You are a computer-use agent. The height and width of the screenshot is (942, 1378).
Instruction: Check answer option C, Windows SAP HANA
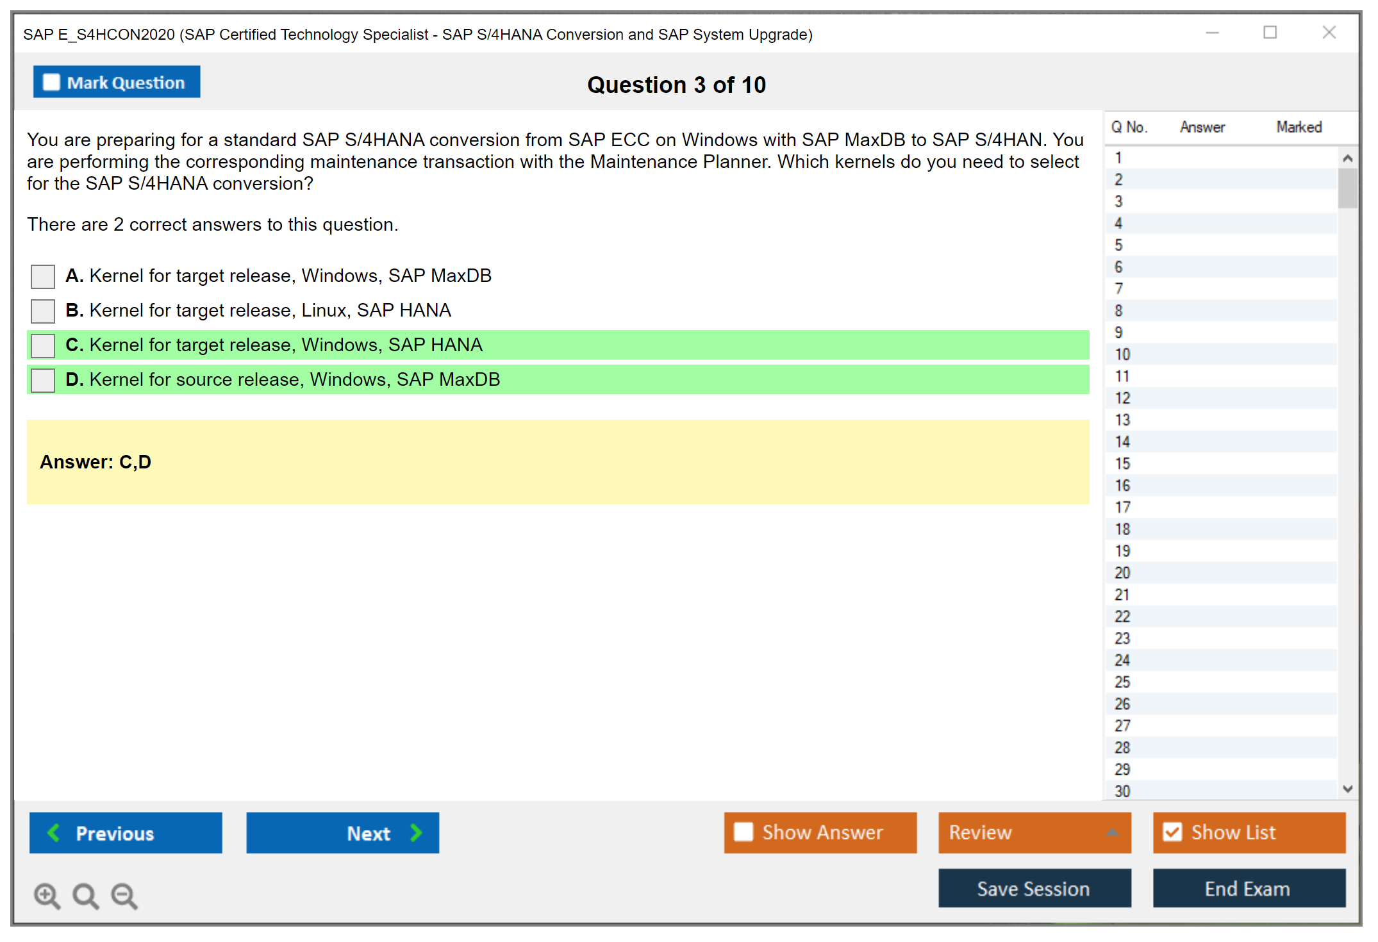tap(43, 345)
